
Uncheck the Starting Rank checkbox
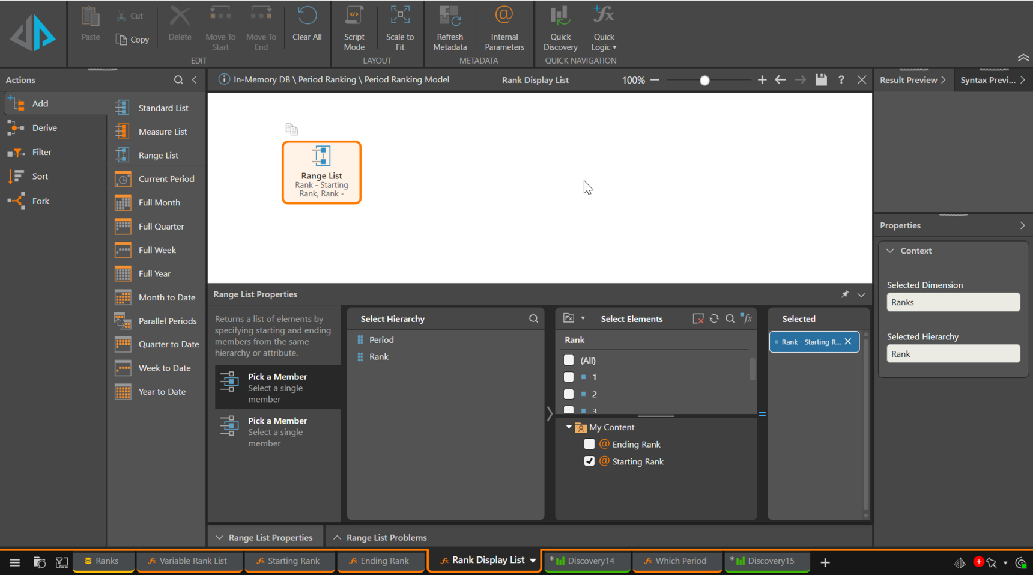point(589,461)
